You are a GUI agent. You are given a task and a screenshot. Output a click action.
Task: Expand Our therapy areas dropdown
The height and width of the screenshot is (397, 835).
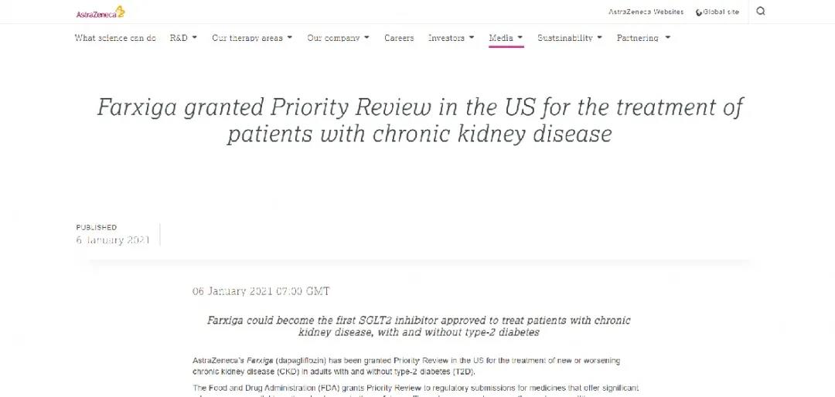click(x=252, y=38)
